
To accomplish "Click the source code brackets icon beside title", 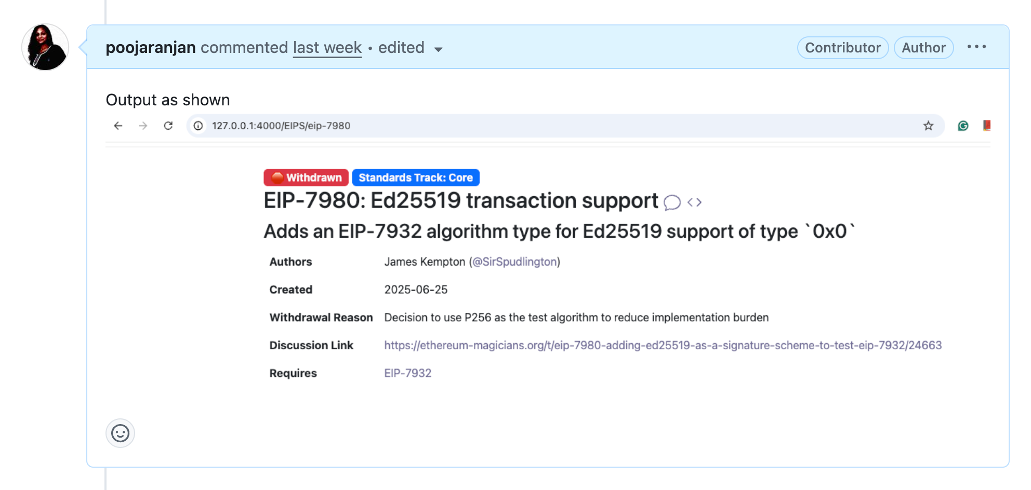I will [x=694, y=202].
